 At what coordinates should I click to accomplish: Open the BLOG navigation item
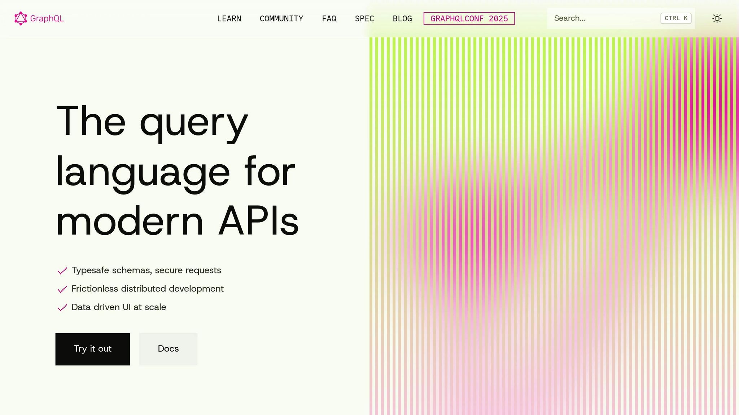coord(402,18)
